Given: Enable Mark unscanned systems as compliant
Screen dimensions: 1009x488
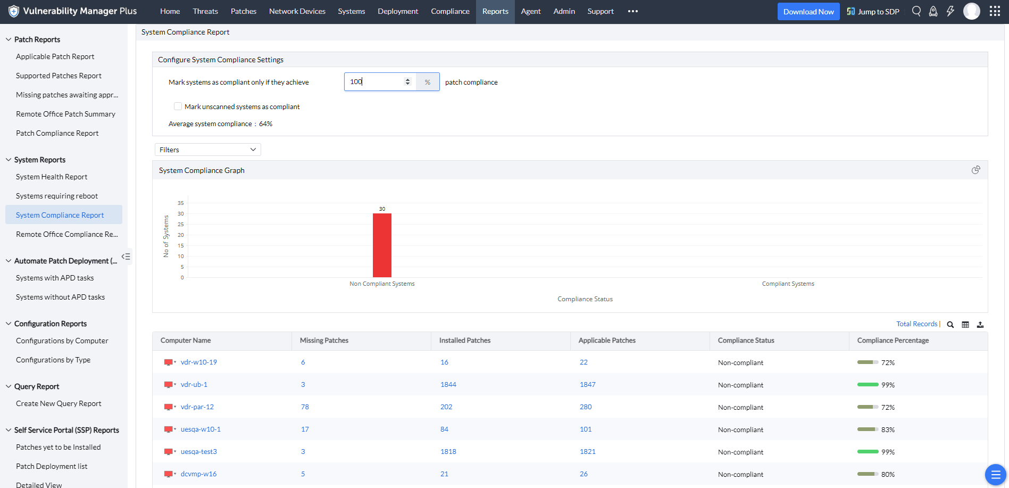Looking at the screenshot, I should pos(178,106).
